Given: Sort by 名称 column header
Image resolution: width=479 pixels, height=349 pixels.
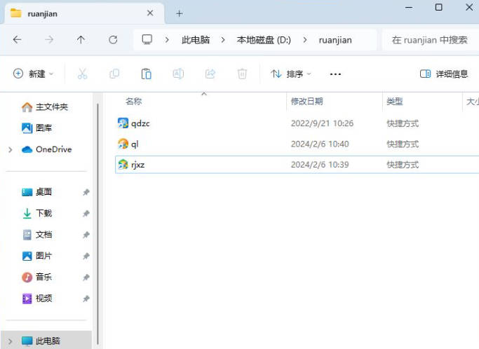Looking at the screenshot, I should 133,102.
